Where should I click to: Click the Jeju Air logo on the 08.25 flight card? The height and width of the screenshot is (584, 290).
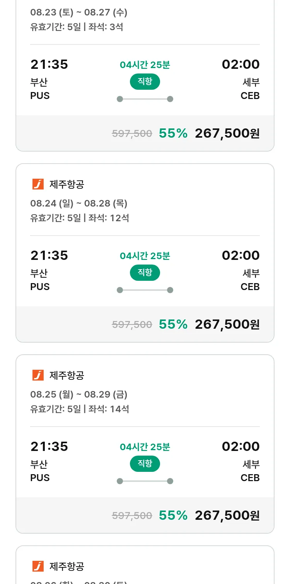38,375
